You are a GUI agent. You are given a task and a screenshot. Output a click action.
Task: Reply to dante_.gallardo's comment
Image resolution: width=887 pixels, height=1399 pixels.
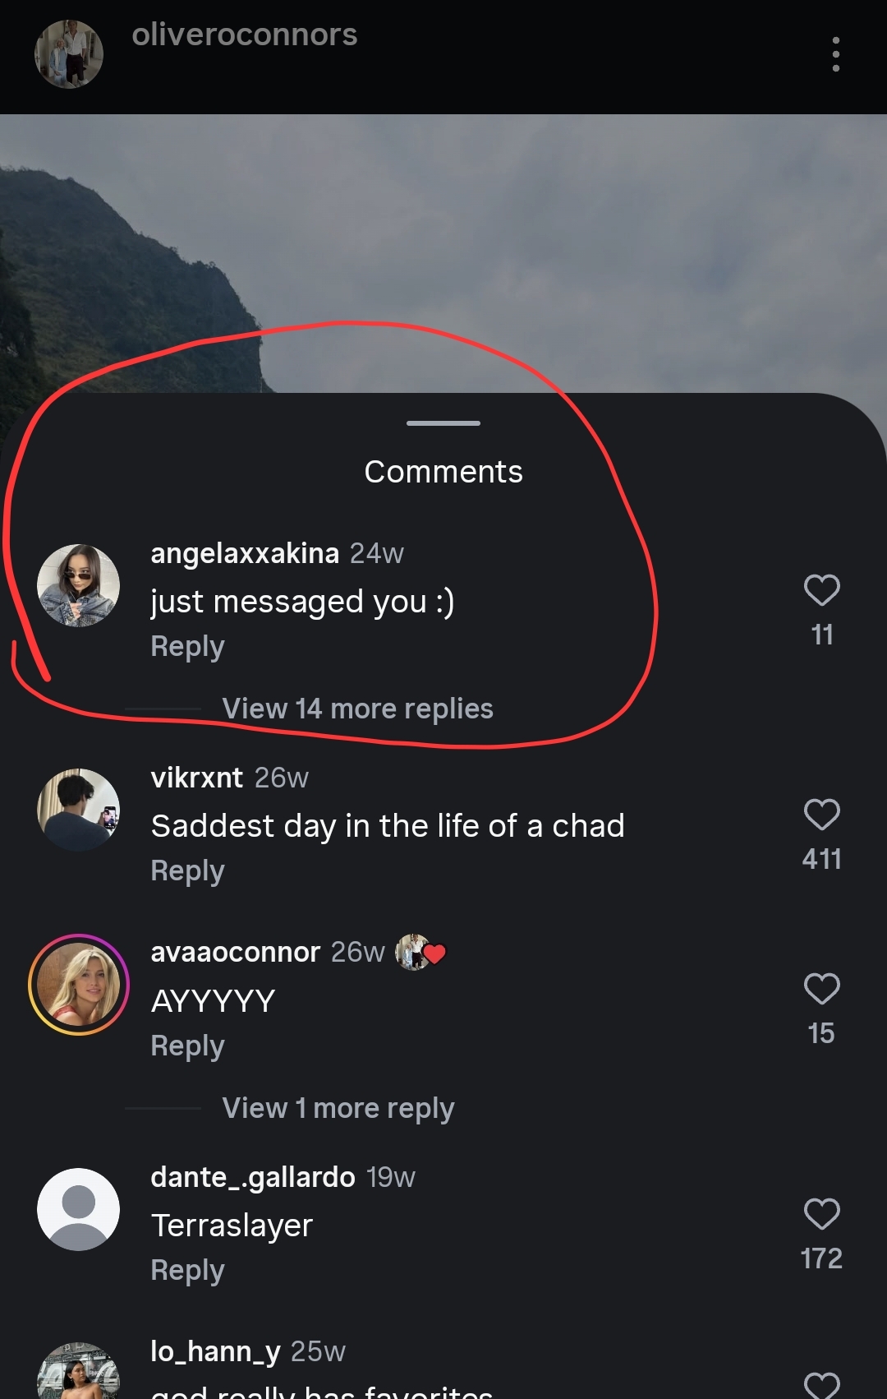(x=187, y=1271)
